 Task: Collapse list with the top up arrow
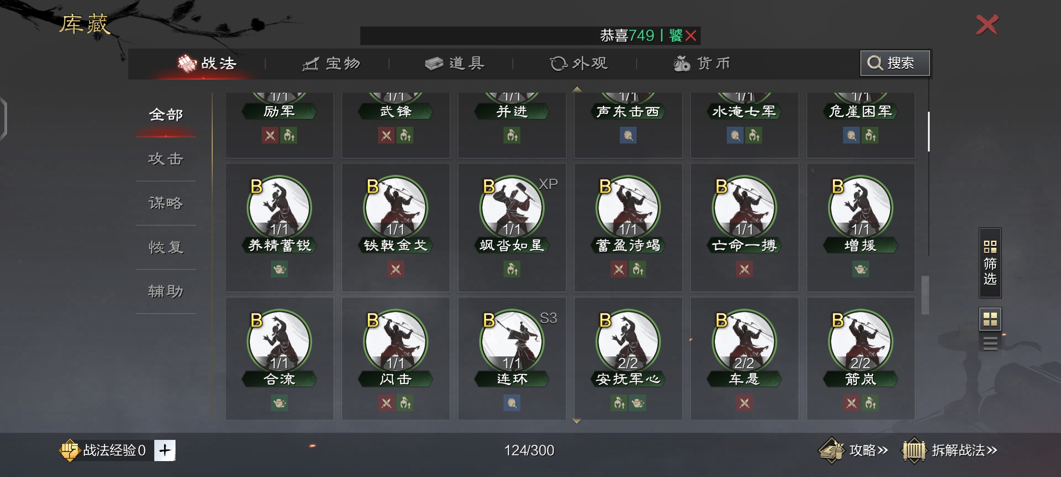click(576, 90)
